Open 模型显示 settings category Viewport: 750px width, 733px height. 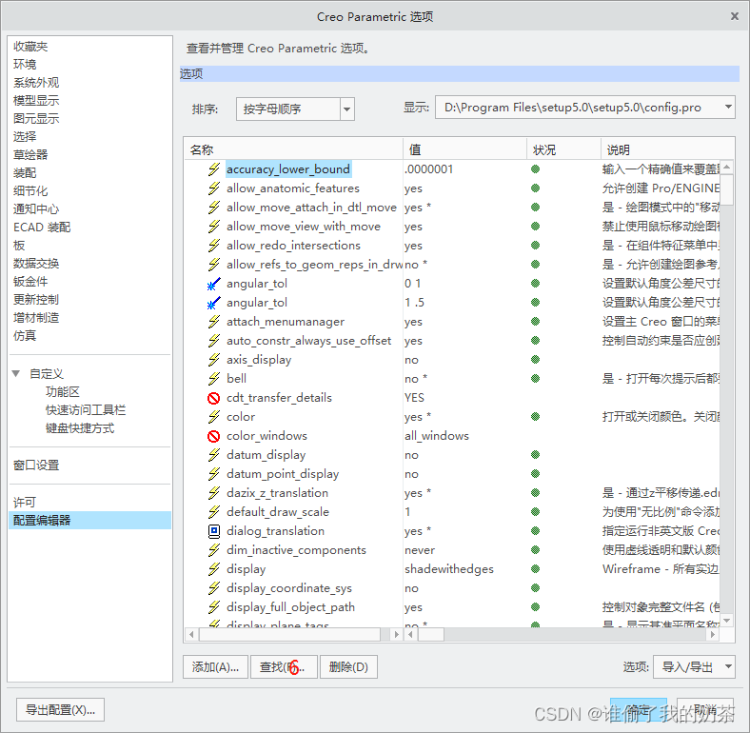point(36,101)
